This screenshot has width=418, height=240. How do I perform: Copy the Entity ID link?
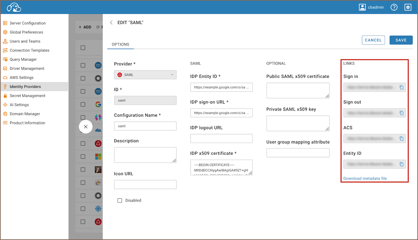(402, 164)
